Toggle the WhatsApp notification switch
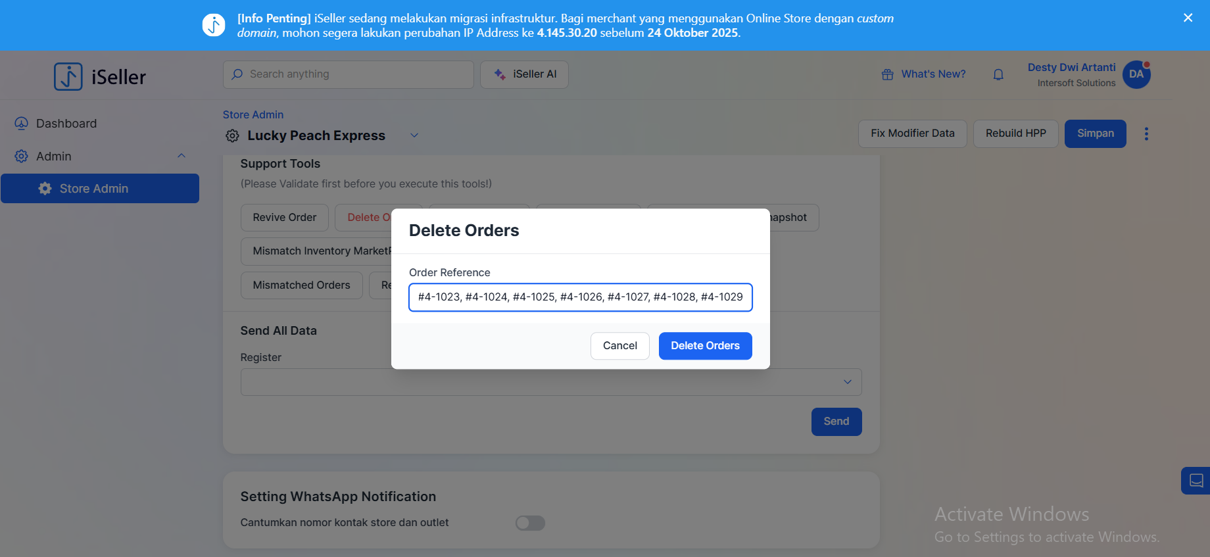The image size is (1210, 557). [x=530, y=523]
